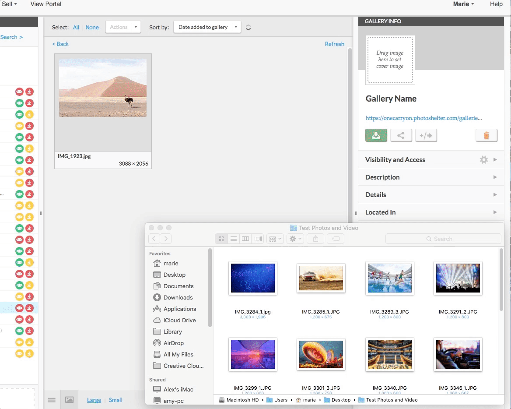Click the green upload gallery button

[376, 136]
